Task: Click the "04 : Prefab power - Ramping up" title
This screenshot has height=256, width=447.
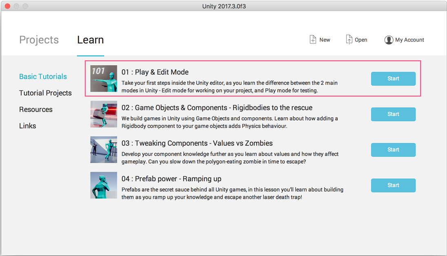Action: pyautogui.click(x=171, y=179)
